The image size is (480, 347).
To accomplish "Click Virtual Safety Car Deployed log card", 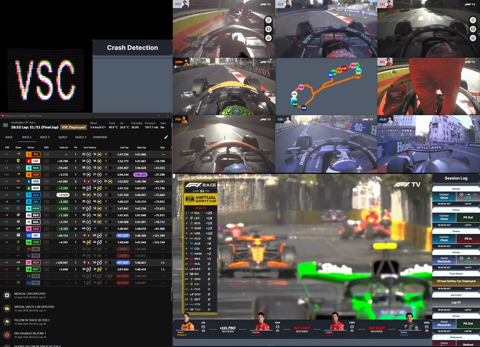I will [456, 281].
